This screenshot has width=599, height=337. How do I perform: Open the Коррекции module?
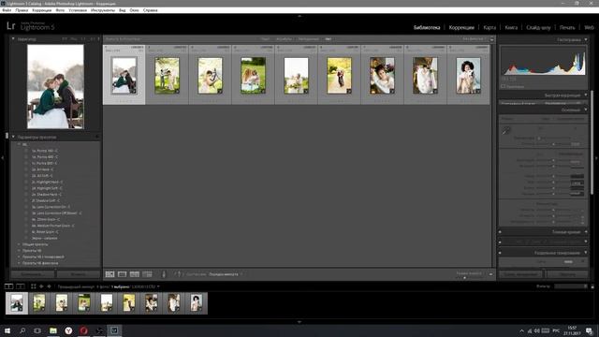(461, 27)
